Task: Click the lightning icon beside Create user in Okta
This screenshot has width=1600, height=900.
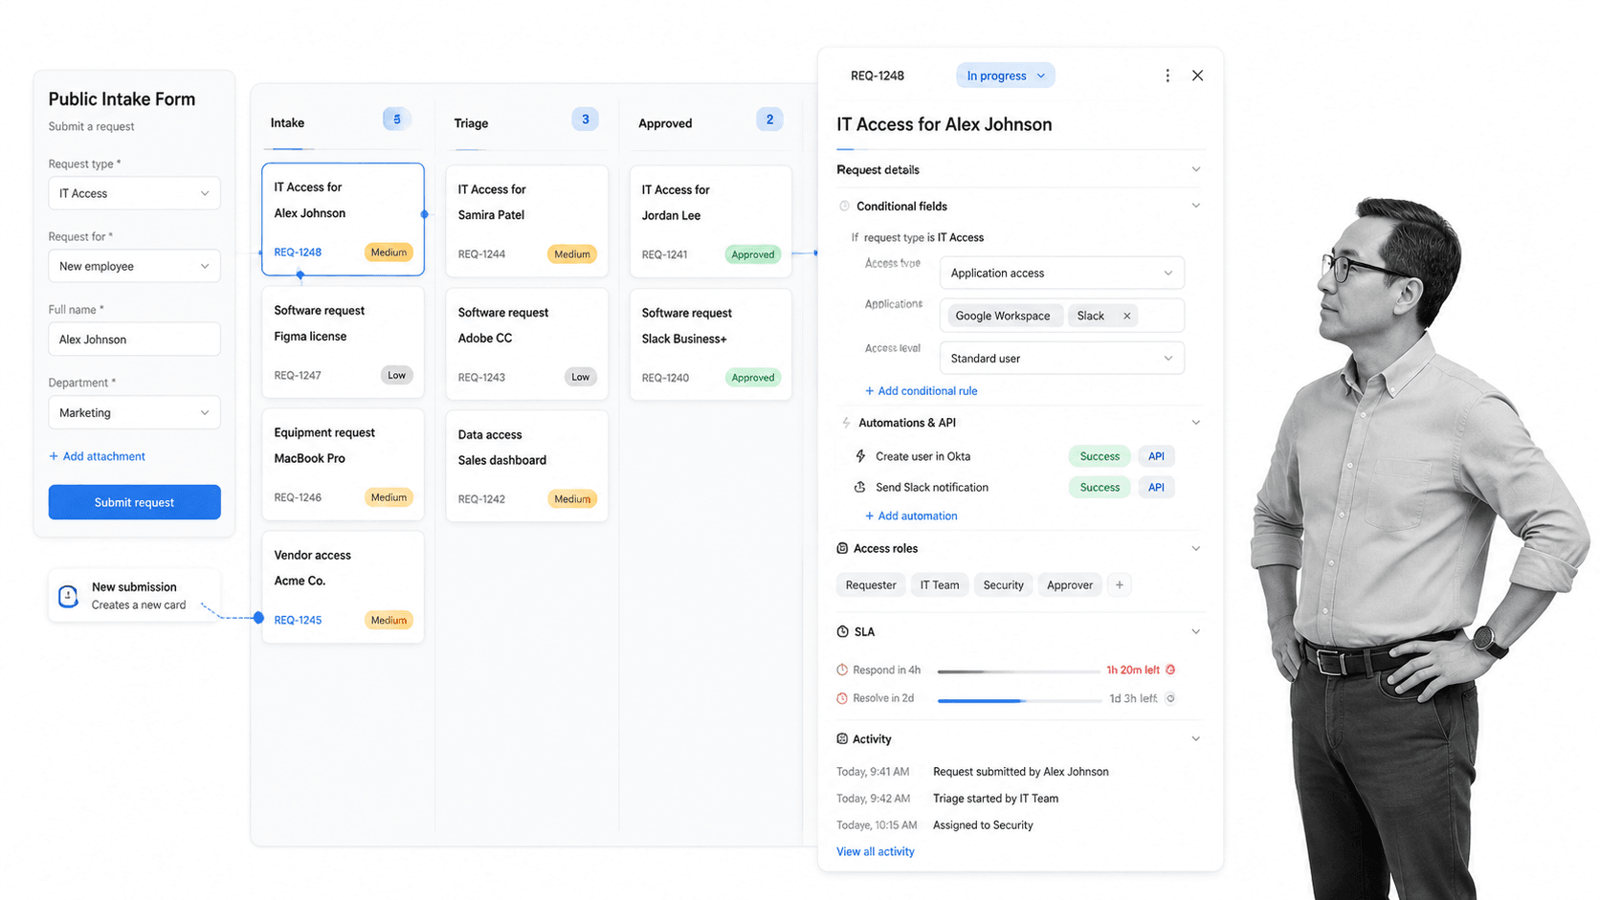Action: (x=860, y=456)
